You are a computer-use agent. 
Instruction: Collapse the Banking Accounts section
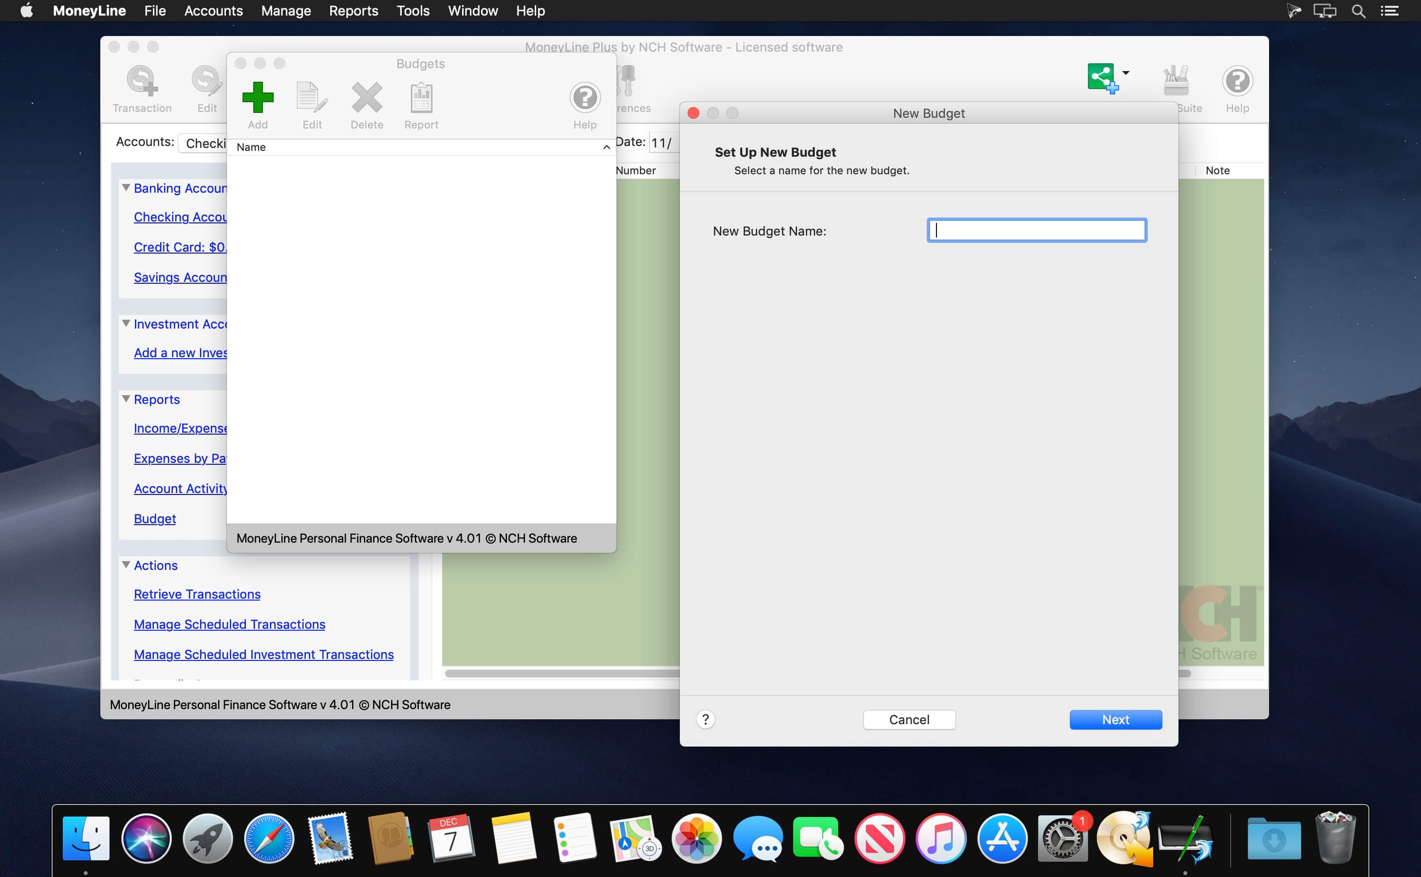click(126, 188)
